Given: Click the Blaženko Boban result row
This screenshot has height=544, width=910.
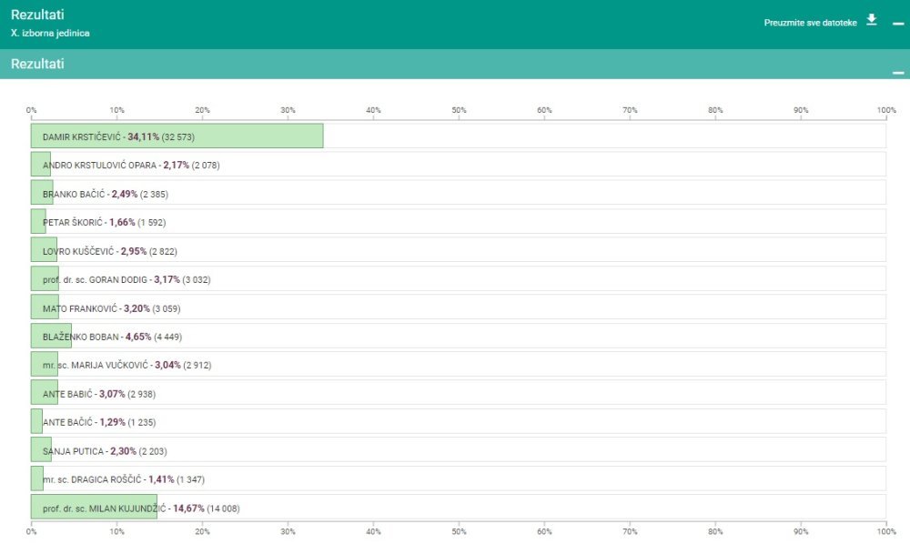Looking at the screenshot, I should point(459,336).
